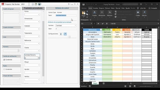Viewport: 160px width, 90px height.
Task: Open the Dimensiones dropdown
Action: (32, 22)
